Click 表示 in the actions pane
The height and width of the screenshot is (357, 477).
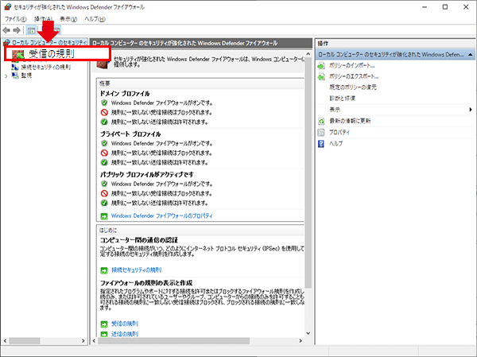(335, 110)
